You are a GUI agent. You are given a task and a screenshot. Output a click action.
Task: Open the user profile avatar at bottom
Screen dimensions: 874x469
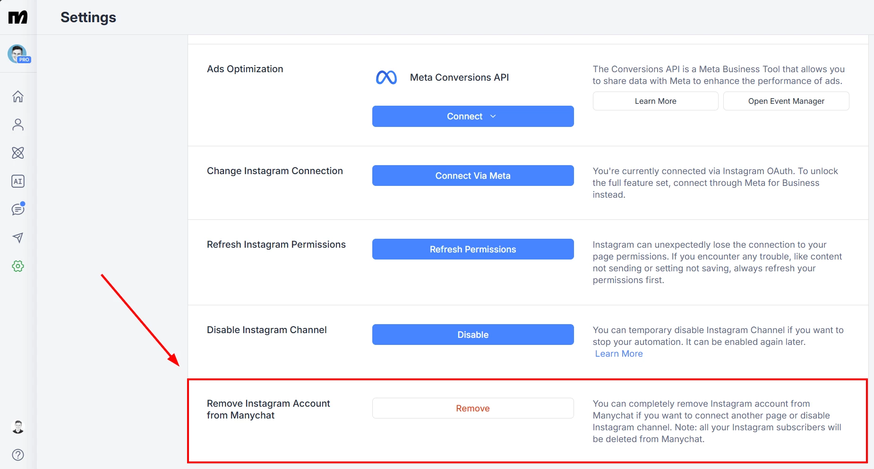(x=18, y=427)
